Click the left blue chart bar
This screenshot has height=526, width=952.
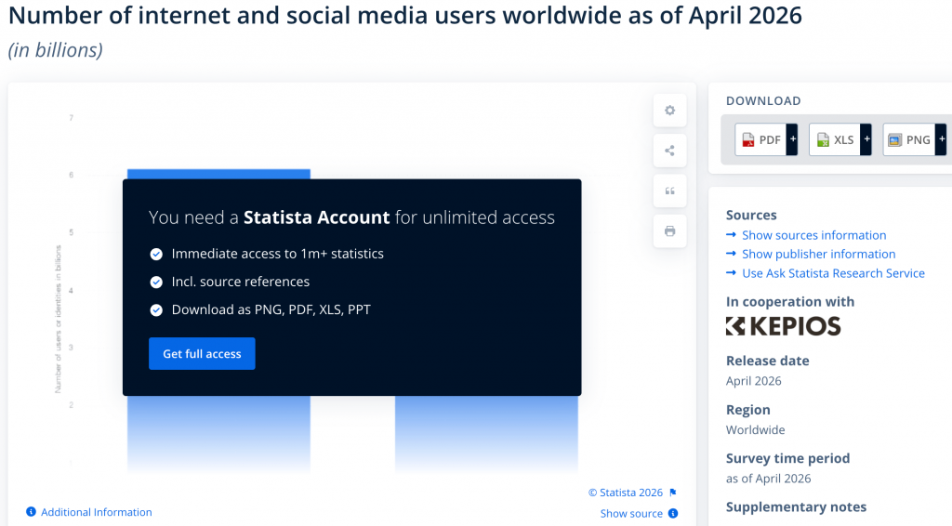click(x=218, y=434)
